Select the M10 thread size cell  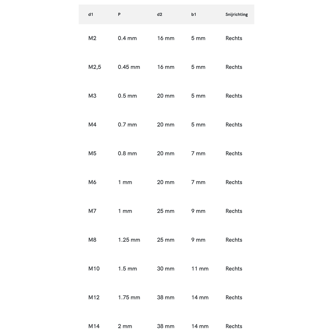(94, 269)
